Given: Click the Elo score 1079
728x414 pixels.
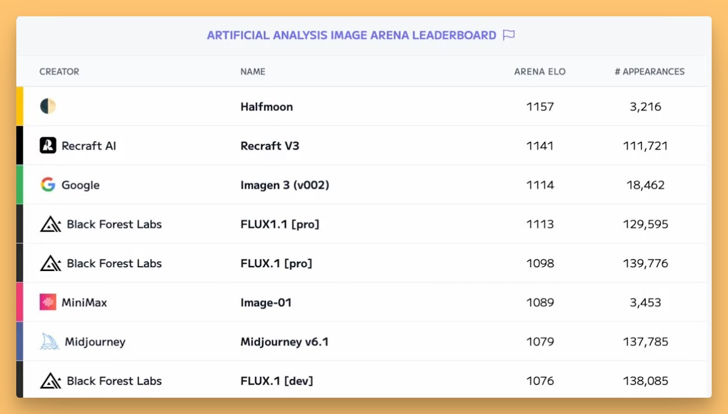Looking at the screenshot, I should (540, 342).
